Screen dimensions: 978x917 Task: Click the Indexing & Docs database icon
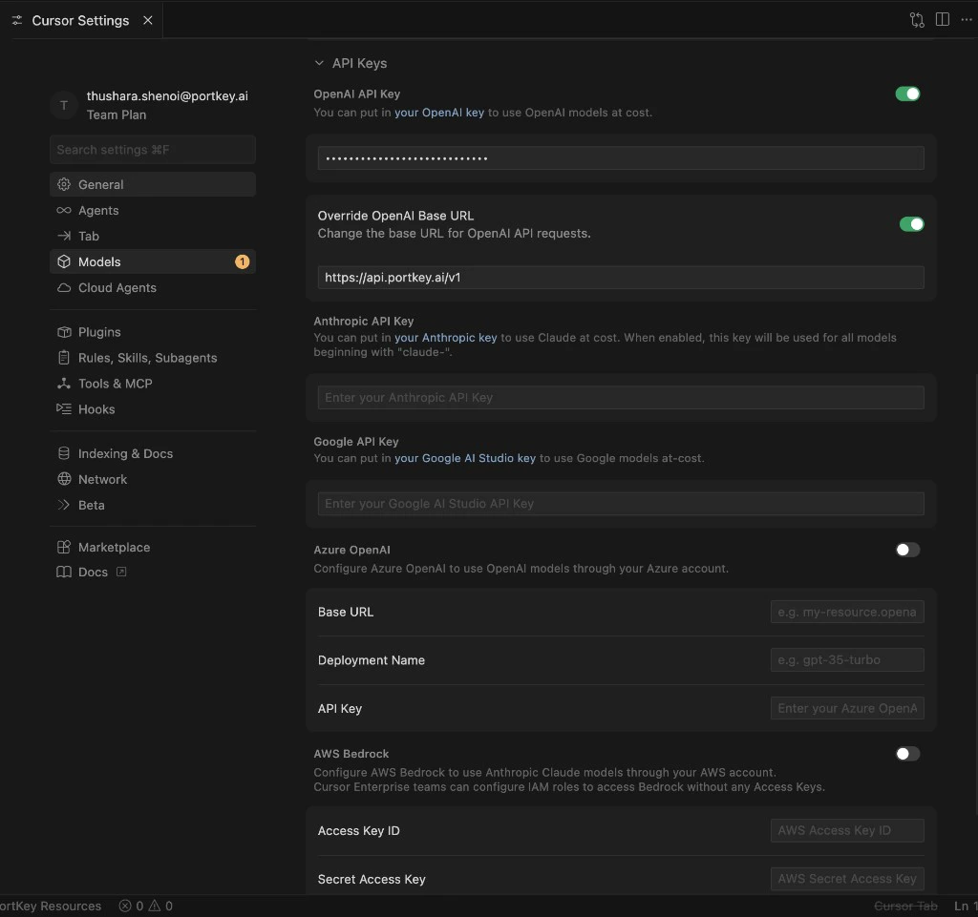[64, 453]
